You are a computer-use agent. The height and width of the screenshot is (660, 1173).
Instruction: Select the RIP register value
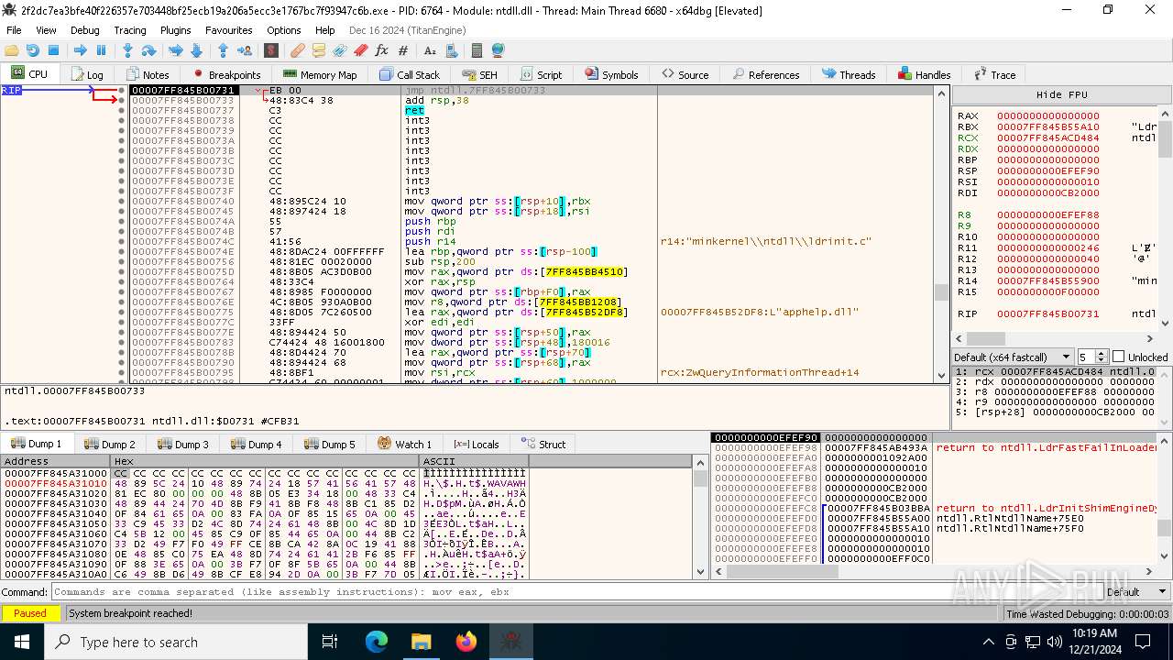[x=1047, y=314]
